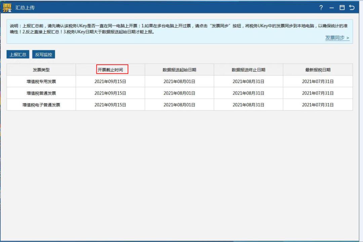
Task: Click the 最新报税日期 column header
Action: [x=317, y=70]
